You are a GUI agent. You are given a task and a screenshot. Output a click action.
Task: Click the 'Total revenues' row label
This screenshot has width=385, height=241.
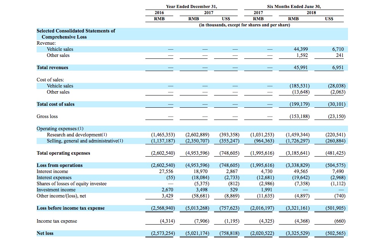pyautogui.click(x=52, y=68)
